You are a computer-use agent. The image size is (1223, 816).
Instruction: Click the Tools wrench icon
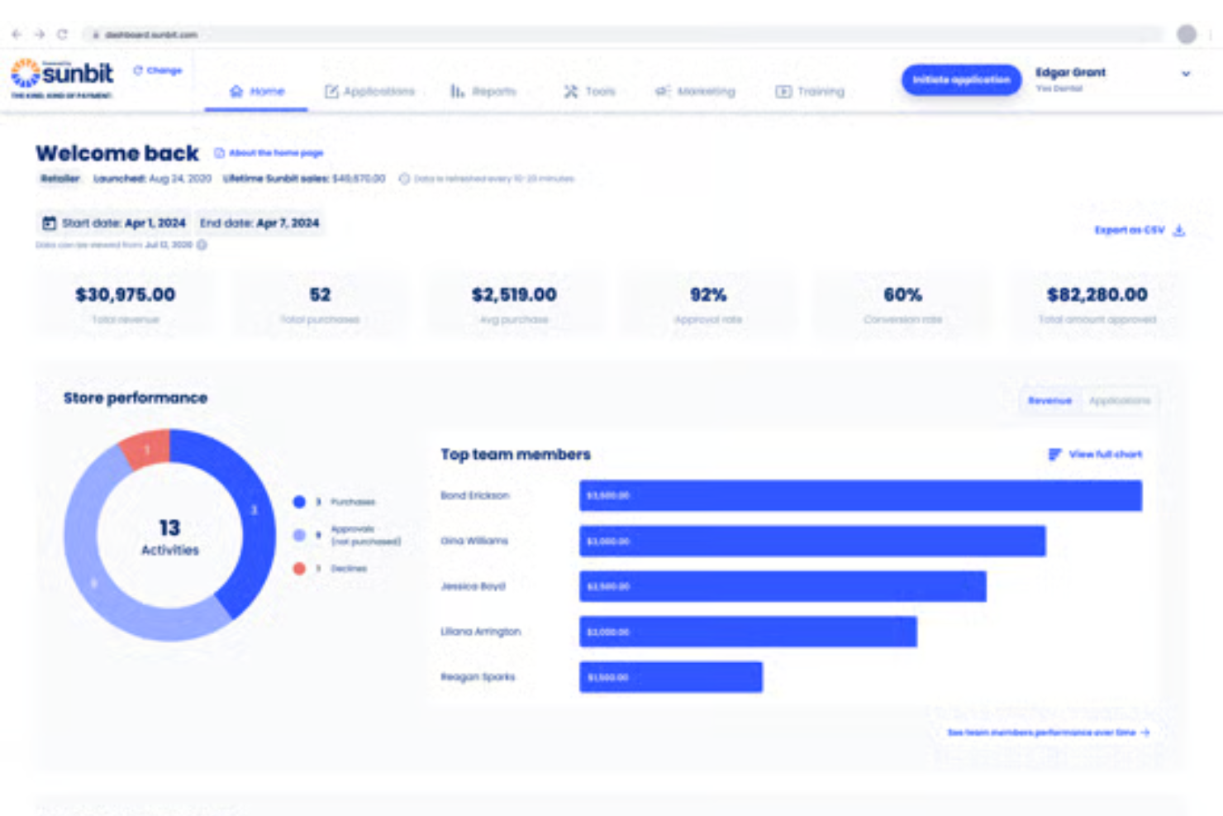click(x=569, y=92)
